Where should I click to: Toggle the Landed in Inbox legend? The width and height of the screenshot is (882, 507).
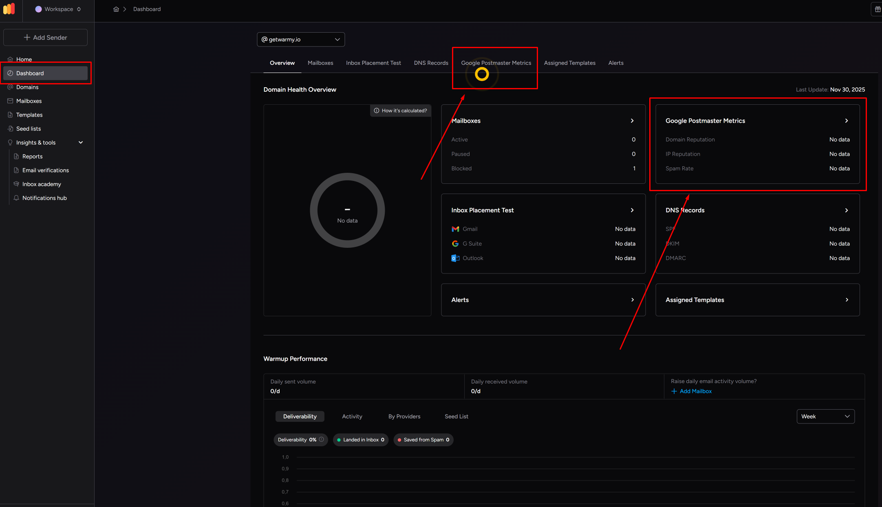[x=361, y=440]
